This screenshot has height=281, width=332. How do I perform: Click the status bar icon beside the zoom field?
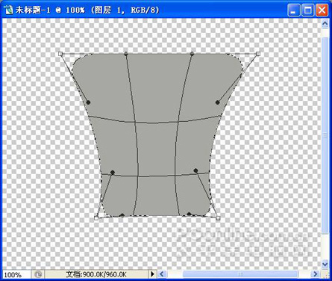38,274
